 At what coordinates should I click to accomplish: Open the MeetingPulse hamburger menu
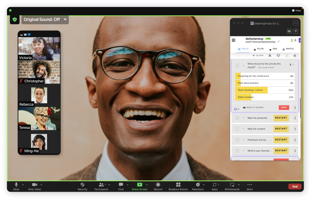pyautogui.click(x=233, y=40)
